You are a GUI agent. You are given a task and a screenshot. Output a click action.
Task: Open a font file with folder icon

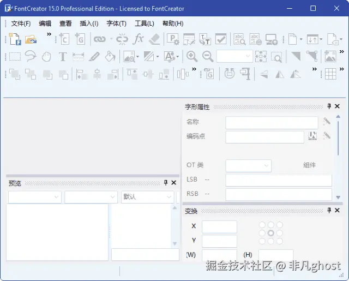31,39
